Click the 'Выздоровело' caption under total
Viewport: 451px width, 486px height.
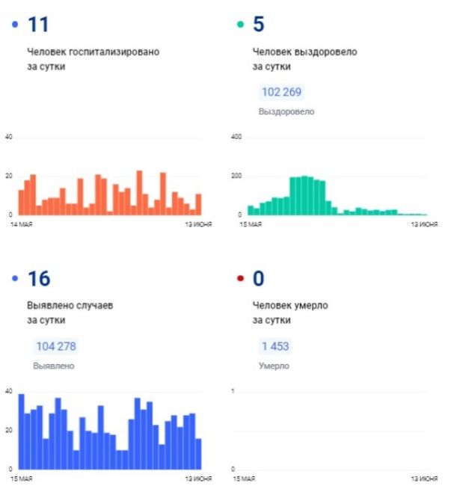pyautogui.click(x=286, y=111)
